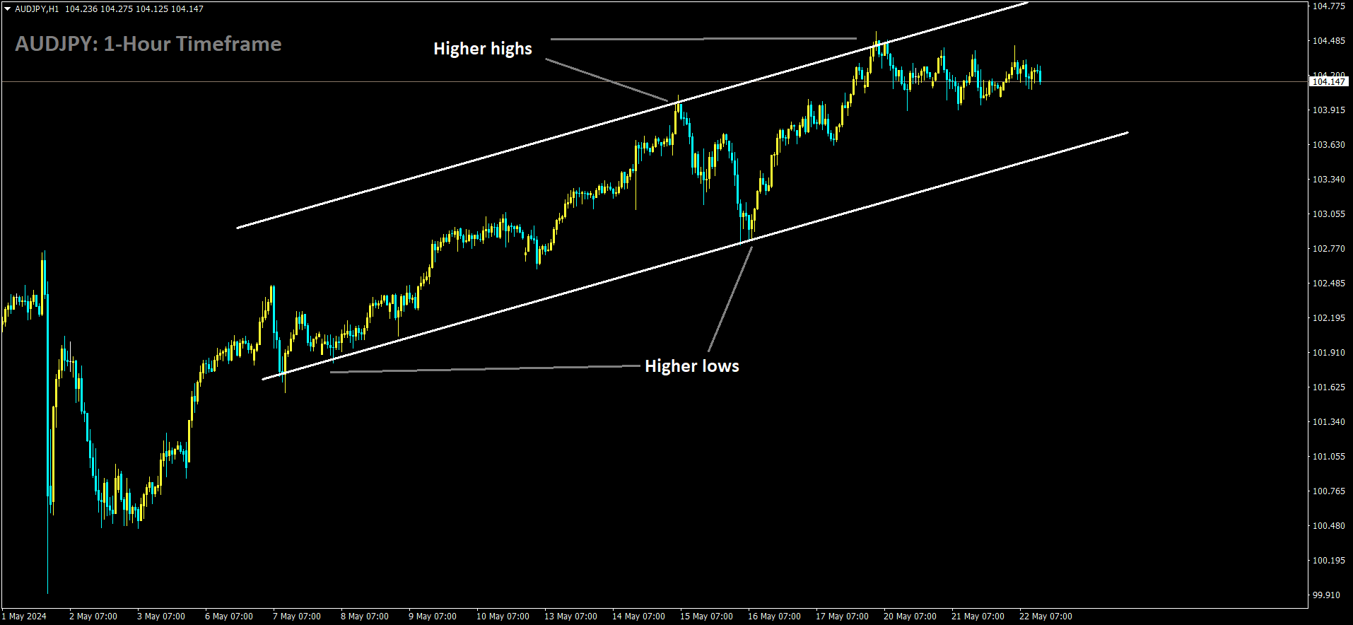Click the '7 May 07:00' time axis label
This screenshot has width=1353, height=625.
click(297, 617)
